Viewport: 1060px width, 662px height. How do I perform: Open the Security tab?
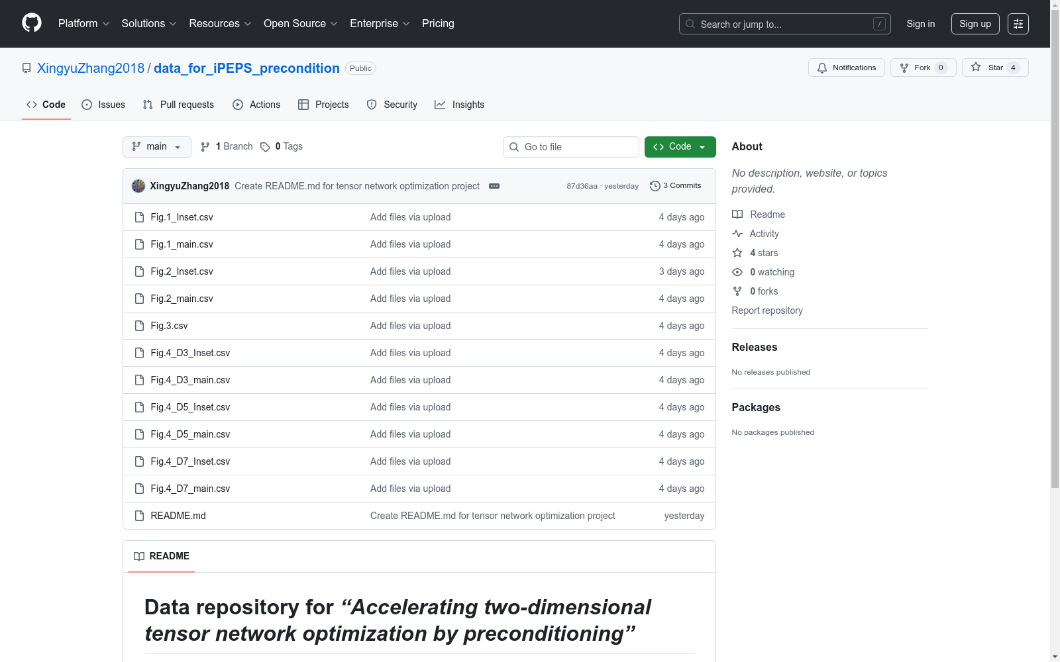tap(392, 105)
